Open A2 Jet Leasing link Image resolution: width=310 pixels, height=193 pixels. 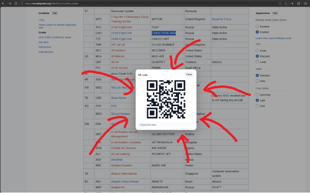pos(120,154)
